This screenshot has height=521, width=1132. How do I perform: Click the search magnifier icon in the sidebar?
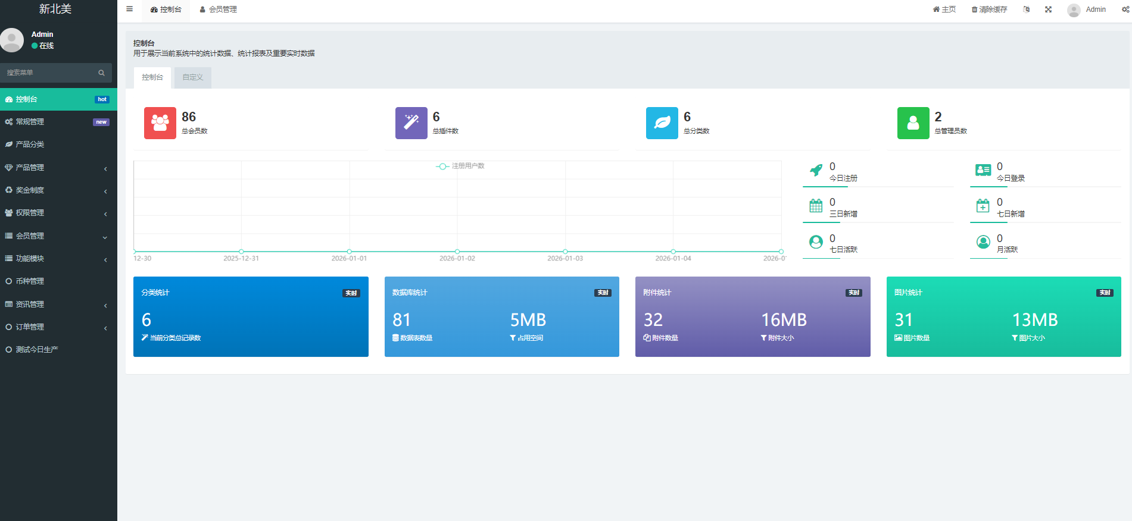(101, 73)
